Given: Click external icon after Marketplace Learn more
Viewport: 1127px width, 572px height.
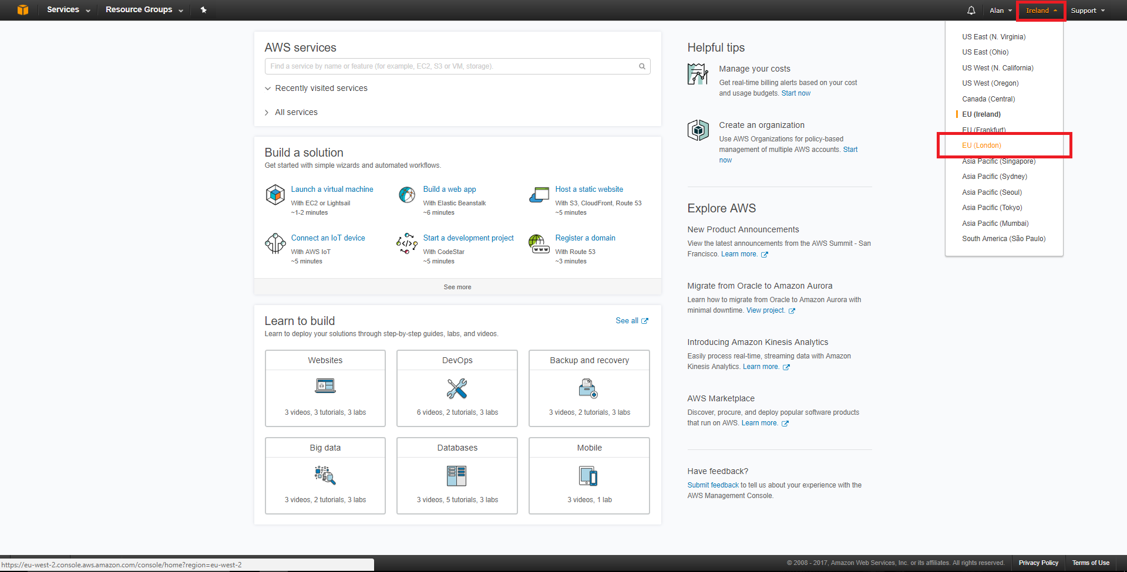Looking at the screenshot, I should (x=785, y=424).
